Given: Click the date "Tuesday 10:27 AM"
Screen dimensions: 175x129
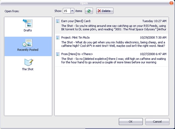Looking at the screenshot, I should [x=154, y=21].
